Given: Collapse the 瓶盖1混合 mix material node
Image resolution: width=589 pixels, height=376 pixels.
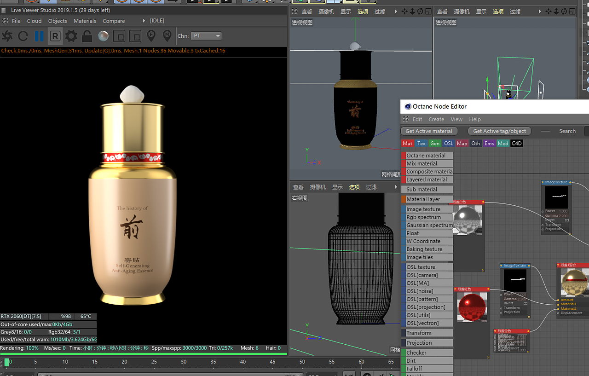Looking at the screenshot, I should pos(559,265).
